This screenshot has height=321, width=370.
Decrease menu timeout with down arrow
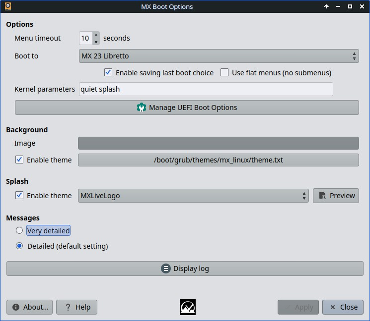[x=96, y=41]
